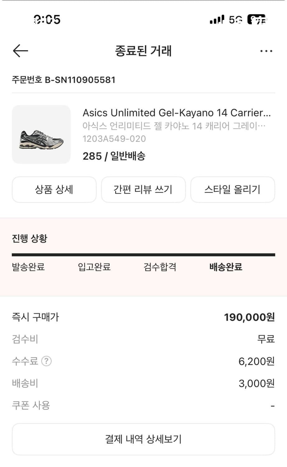Select the 배송완료 progress step
The height and width of the screenshot is (467, 287).
226,267
